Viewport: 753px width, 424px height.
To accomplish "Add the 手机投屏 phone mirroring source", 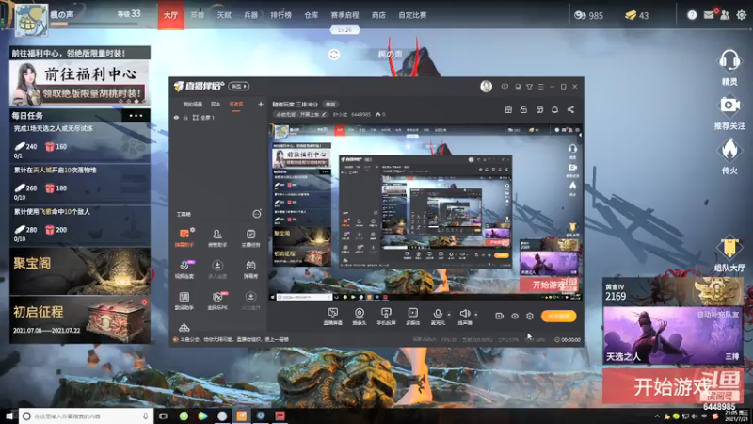I will [x=386, y=317].
